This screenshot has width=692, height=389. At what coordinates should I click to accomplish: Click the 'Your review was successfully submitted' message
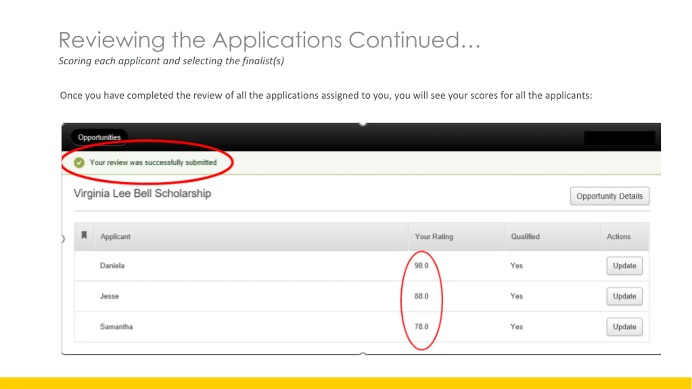pos(153,162)
